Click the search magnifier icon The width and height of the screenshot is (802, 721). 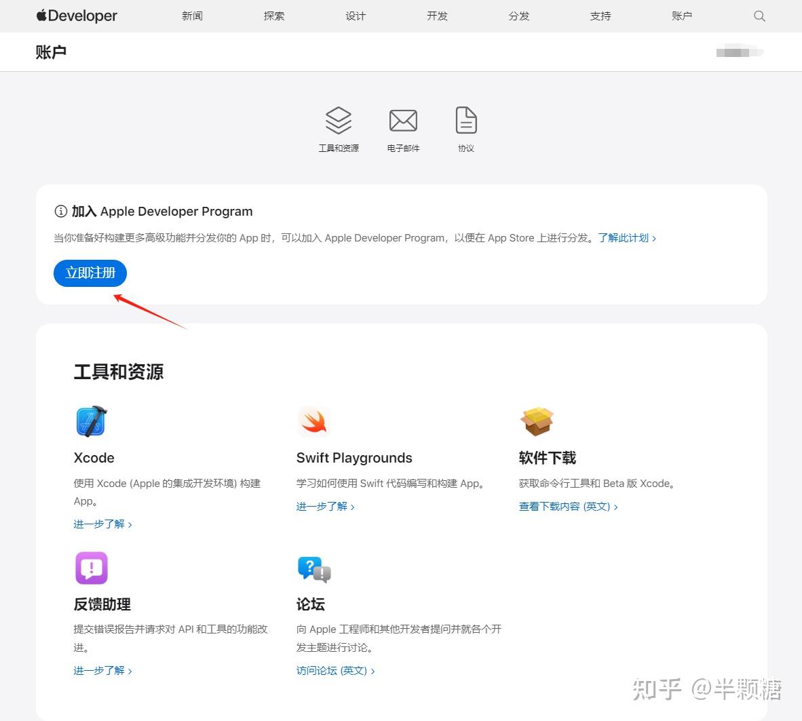click(x=759, y=16)
